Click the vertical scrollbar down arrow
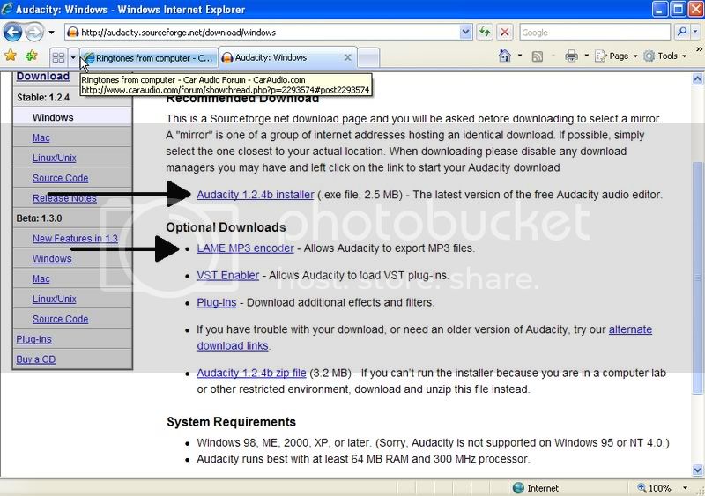The image size is (705, 496). [697, 471]
